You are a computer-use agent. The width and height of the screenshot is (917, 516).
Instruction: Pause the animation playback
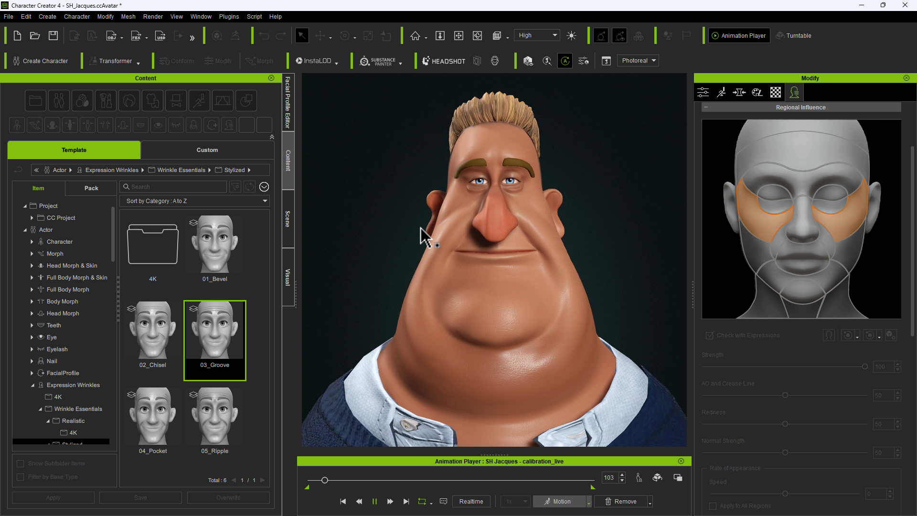point(374,502)
